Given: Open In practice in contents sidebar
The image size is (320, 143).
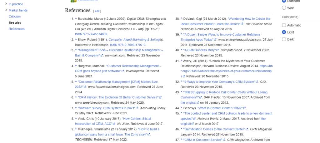Looking at the screenshot, I should pos(16,4).
